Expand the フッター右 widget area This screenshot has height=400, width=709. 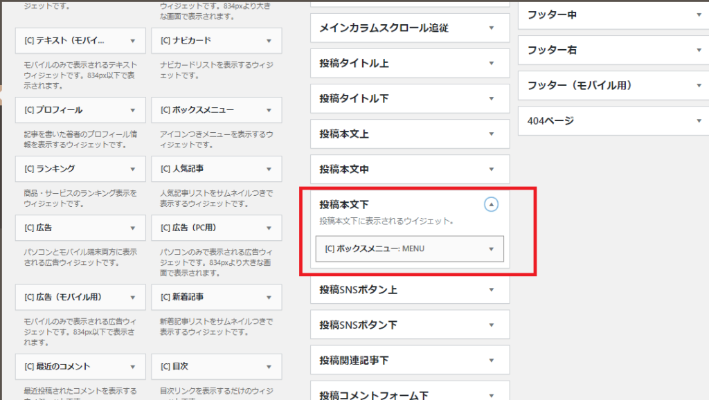click(x=699, y=50)
